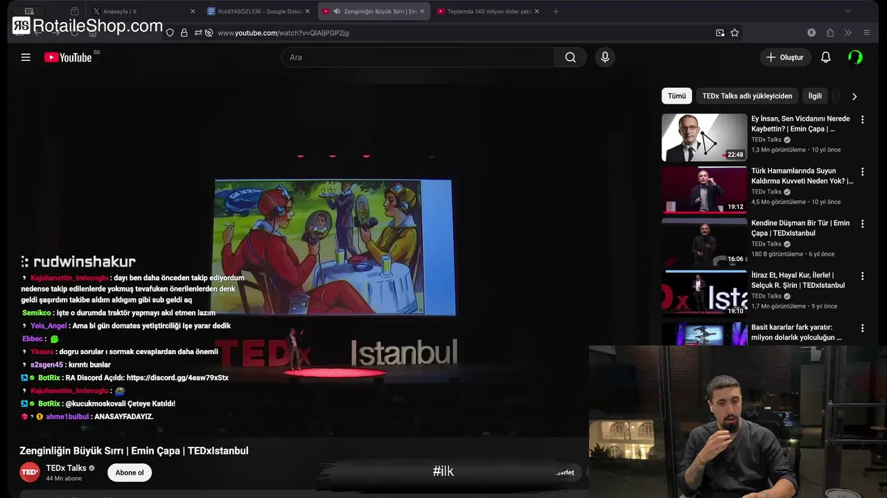This screenshot has height=498, width=887.
Task: Close the RotATASÖZLERİ Google Docs tab
Action: tap(308, 11)
